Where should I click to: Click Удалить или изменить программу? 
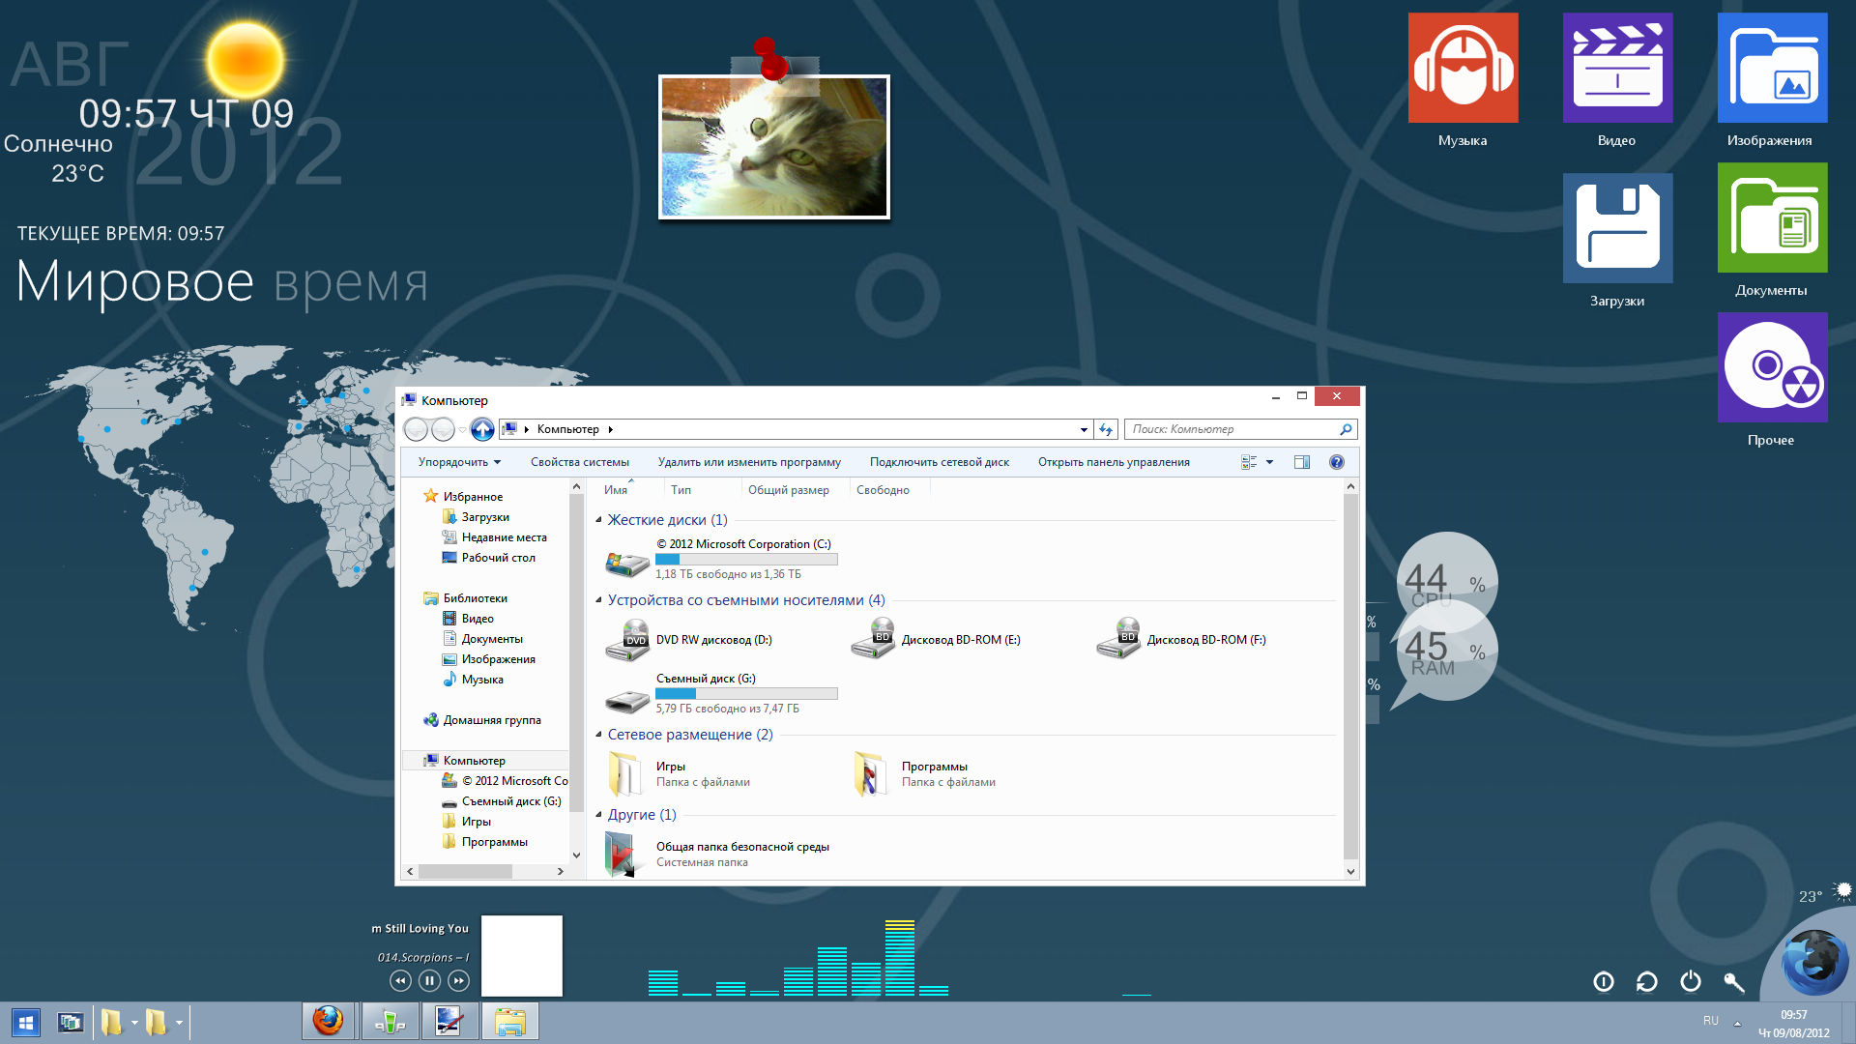[x=749, y=462]
